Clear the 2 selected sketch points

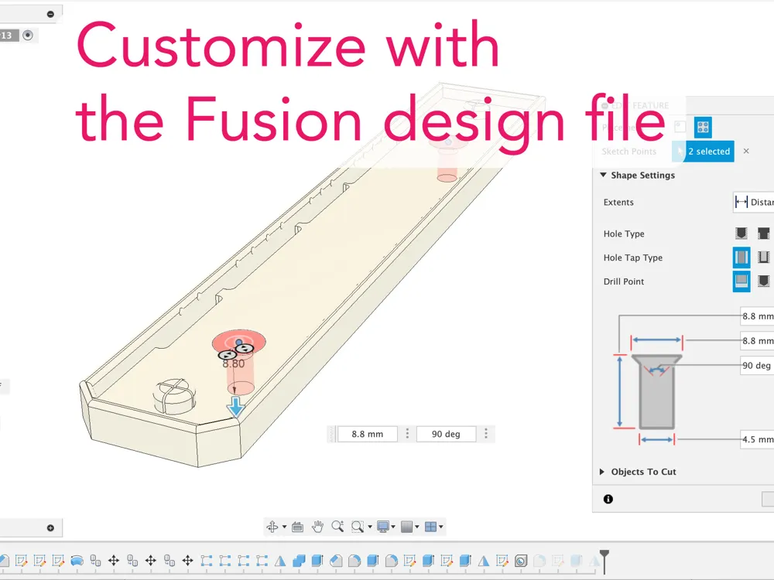point(746,151)
